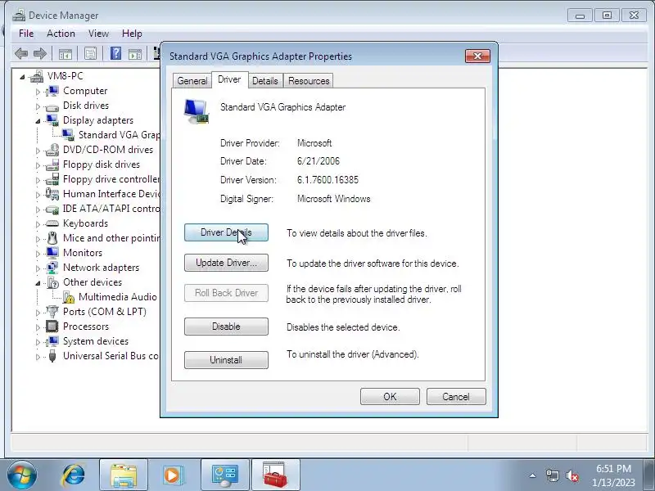Click the Multimedia Audio warning device icon
655x491 pixels.
click(x=68, y=297)
